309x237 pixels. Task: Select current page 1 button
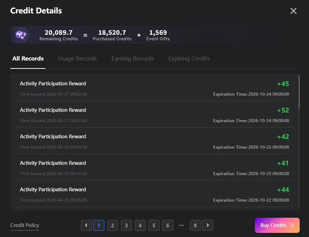(99, 225)
